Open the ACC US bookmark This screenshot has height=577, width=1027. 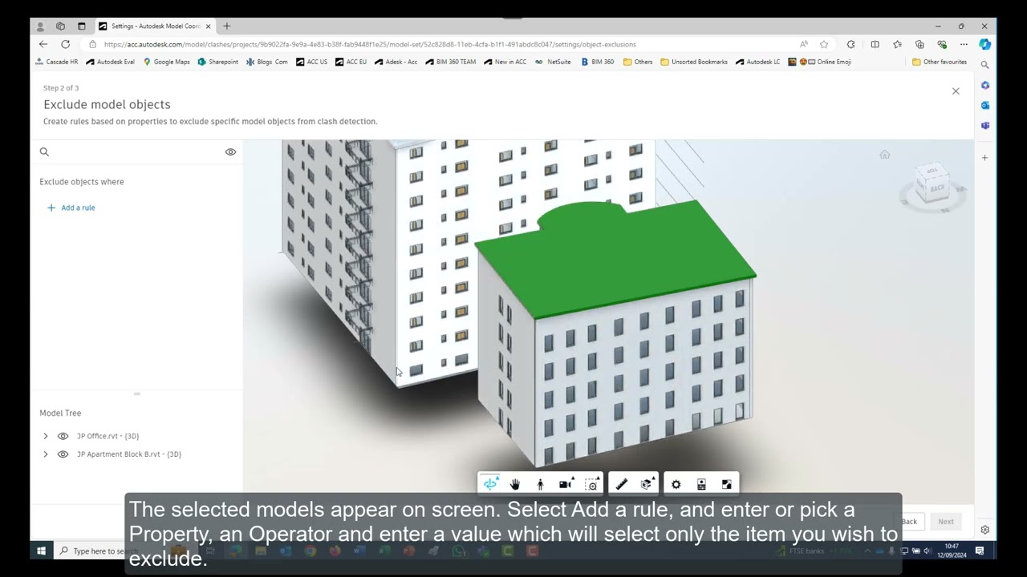pos(311,62)
